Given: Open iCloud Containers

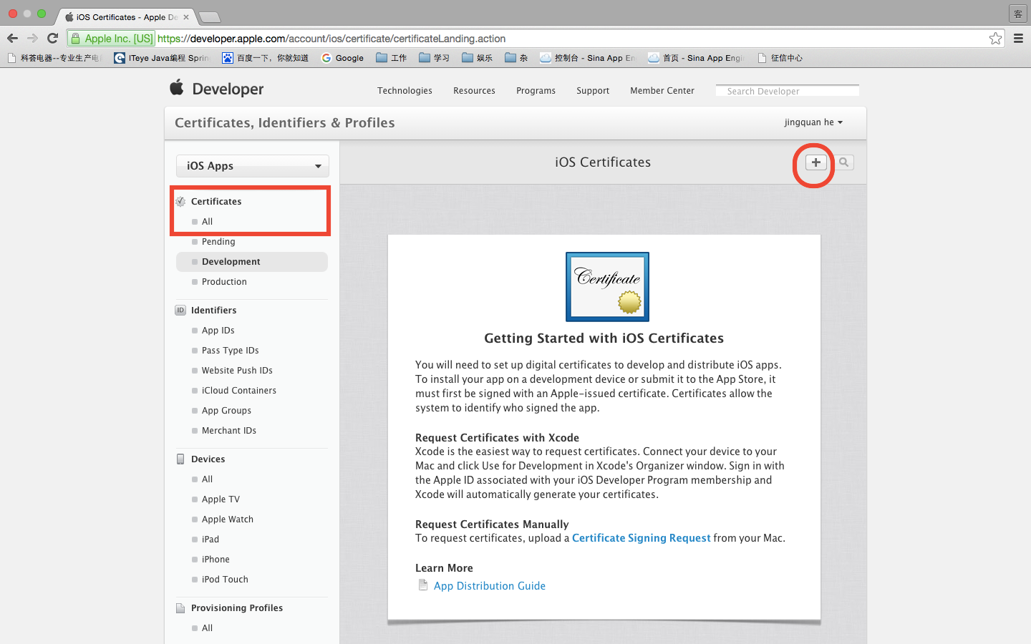Looking at the screenshot, I should [x=238, y=391].
